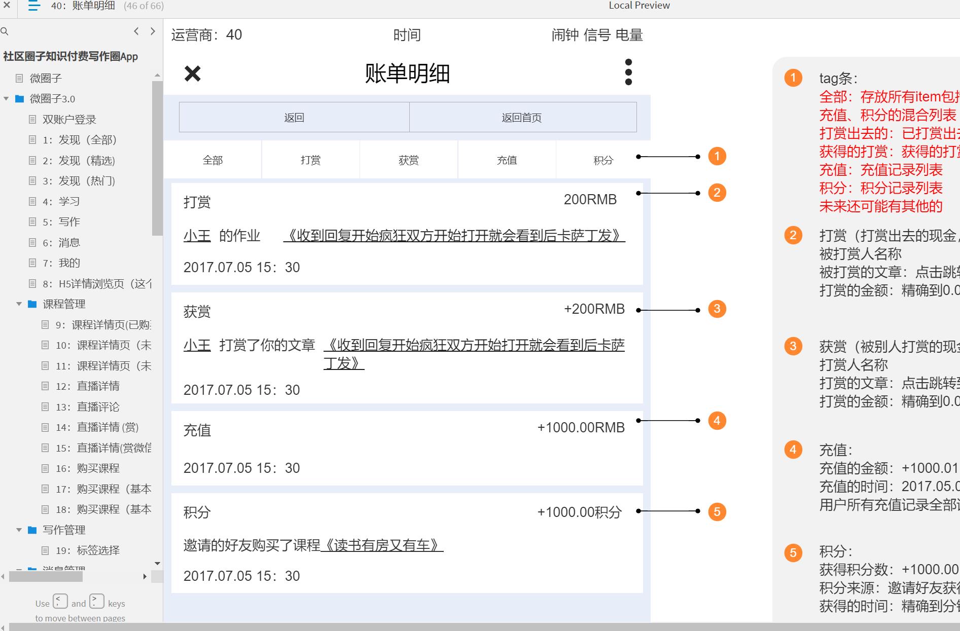Open article link in 打赏 record
960x631 pixels.
point(454,236)
